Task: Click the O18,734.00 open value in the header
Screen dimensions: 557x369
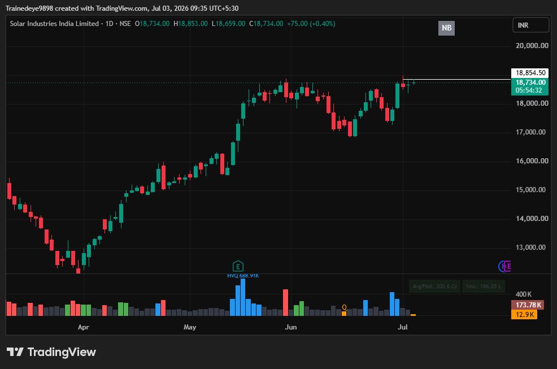Action: pos(152,24)
